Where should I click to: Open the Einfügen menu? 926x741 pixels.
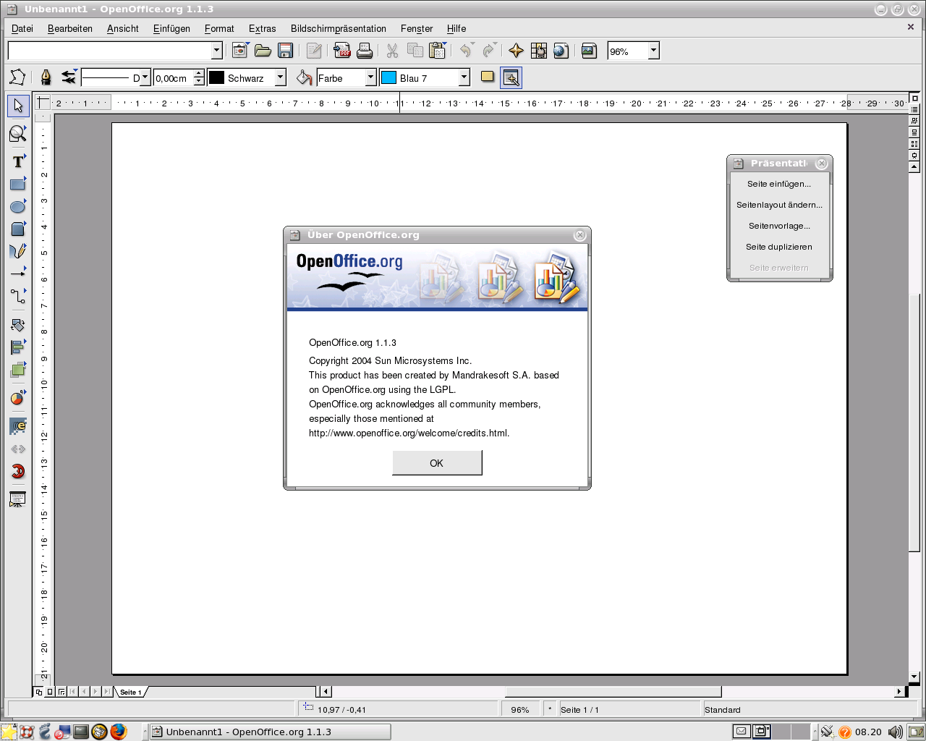171,29
